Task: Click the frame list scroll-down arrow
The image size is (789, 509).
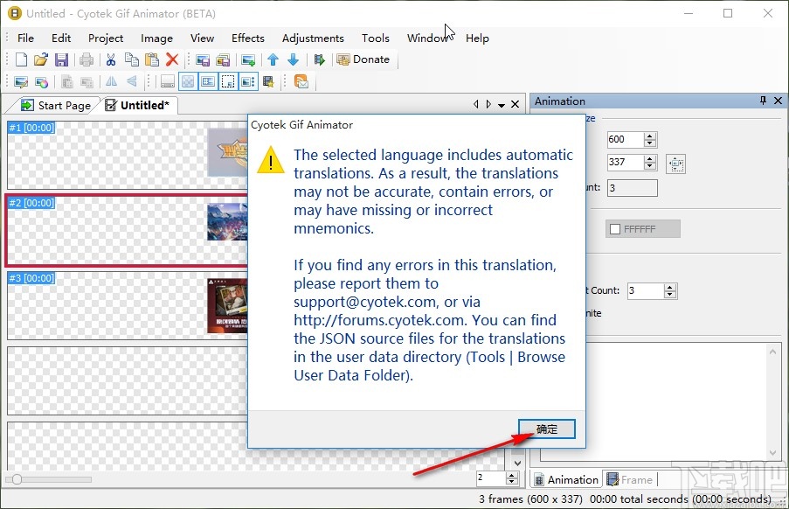Action: pyautogui.click(x=517, y=464)
